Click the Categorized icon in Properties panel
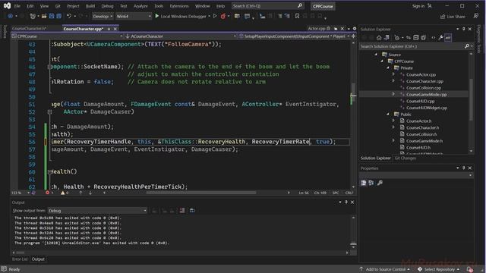Viewport: 486px width, 273px height. tap(364, 183)
